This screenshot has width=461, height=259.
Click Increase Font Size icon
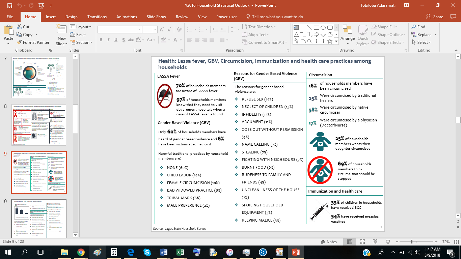162,30
